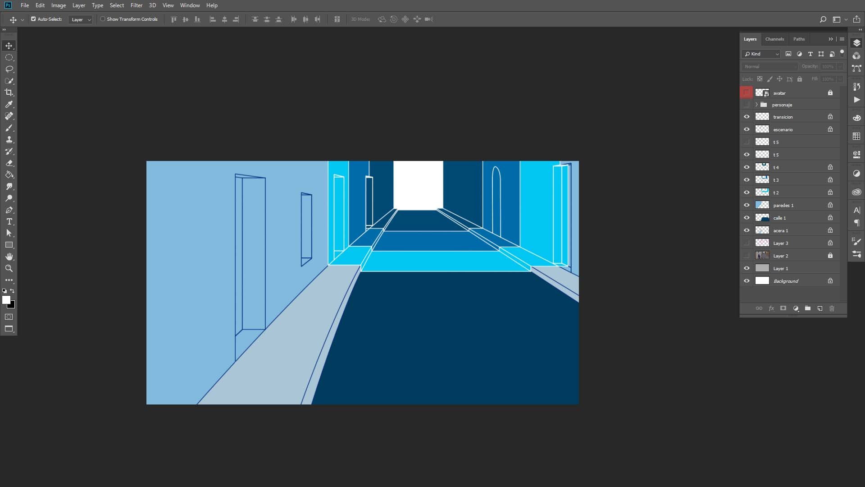
Task: Open the tool preset picker arrow
Action: pyautogui.click(x=23, y=20)
